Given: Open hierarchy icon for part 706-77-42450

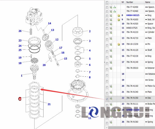Looking at the screenshot, I should click(x=115, y=7).
